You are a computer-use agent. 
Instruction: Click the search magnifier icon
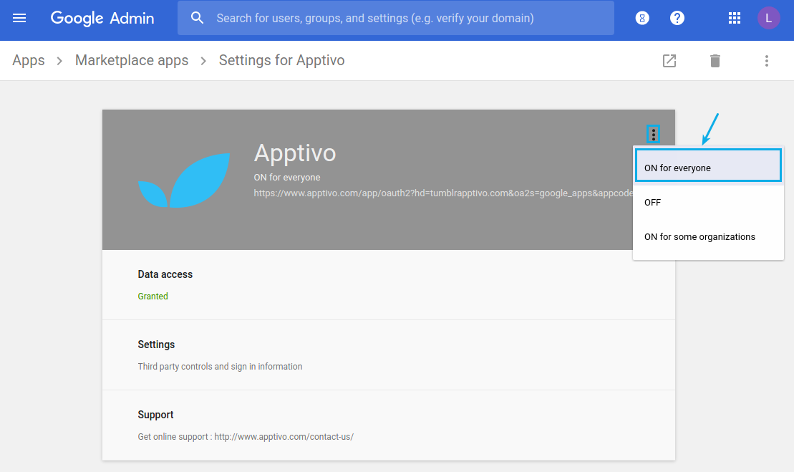point(197,18)
